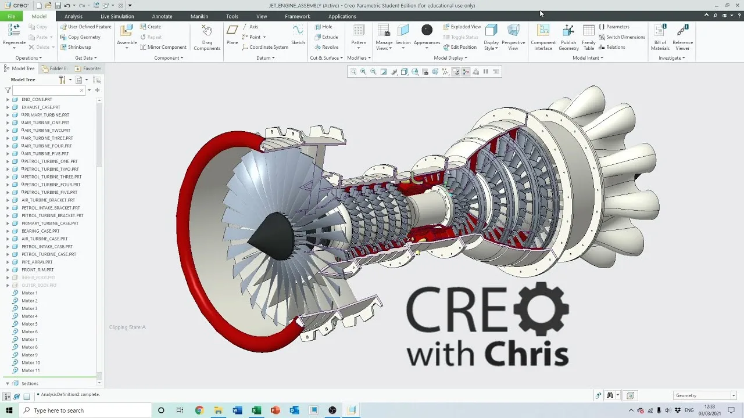Toggle Exploded View
Image resolution: width=744 pixels, height=418 pixels.
point(462,27)
